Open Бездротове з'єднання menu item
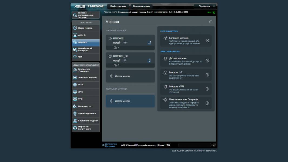Viewport: 288px width, 162px height. 86,70
